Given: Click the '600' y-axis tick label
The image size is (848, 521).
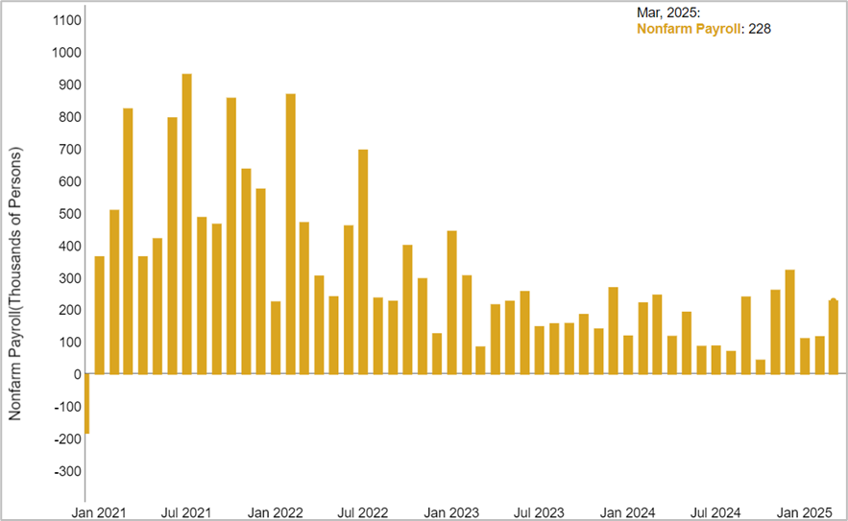Looking at the screenshot, I should tap(70, 181).
